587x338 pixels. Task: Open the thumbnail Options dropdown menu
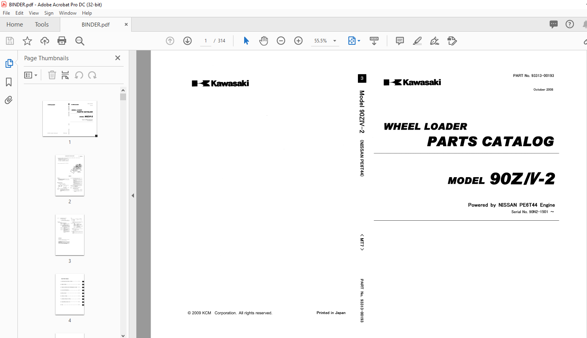coord(31,75)
